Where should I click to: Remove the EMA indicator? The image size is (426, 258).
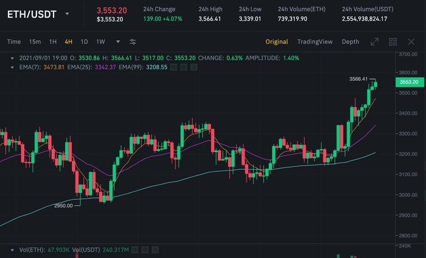click(194, 67)
